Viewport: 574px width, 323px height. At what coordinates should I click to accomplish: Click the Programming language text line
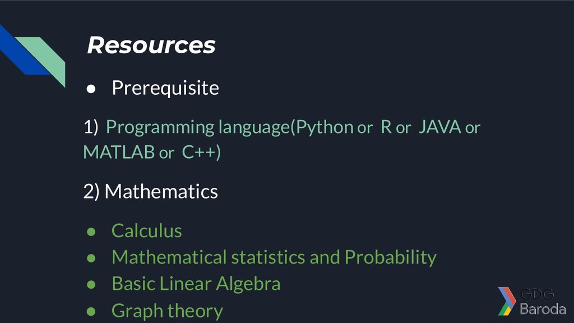[282, 127]
